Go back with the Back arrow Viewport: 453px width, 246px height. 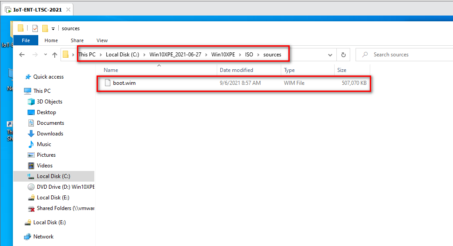(x=22, y=55)
